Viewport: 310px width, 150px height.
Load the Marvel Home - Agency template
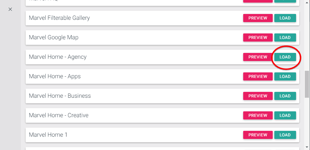click(x=285, y=57)
